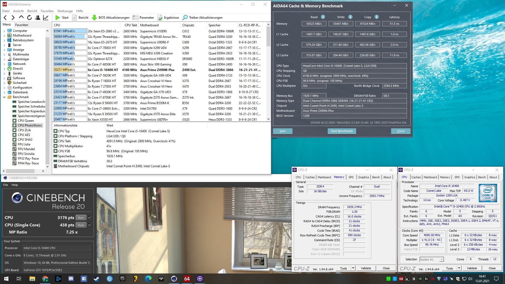Tick the CPU Multiplikator checkbox in Informationsliste
Viewport: 505px width, 284px height.
point(55,146)
